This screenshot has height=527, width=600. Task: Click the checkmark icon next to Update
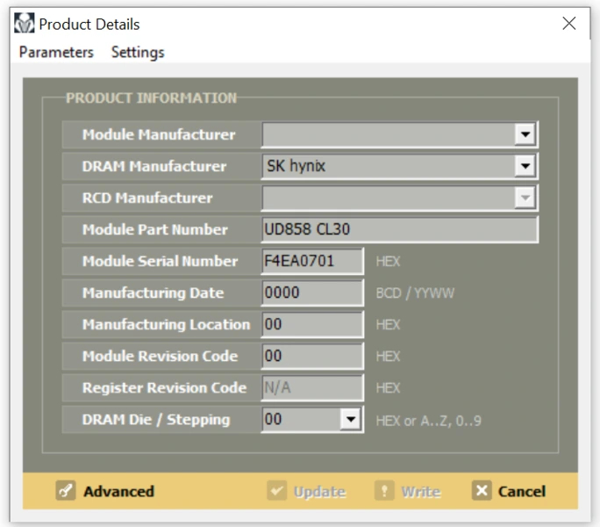pyautogui.click(x=276, y=491)
